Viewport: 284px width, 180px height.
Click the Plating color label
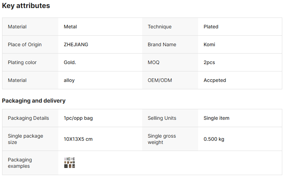point(22,62)
